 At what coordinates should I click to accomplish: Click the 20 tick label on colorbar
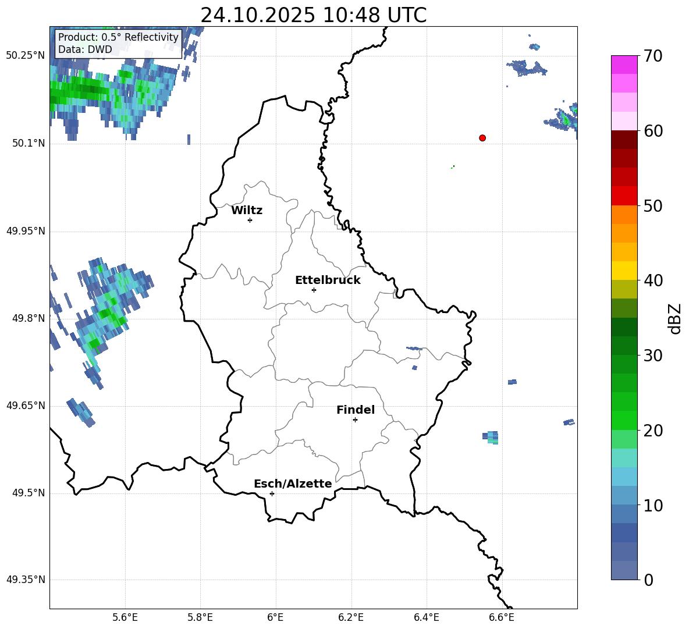coord(652,431)
